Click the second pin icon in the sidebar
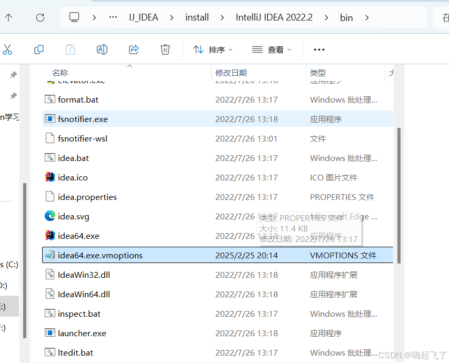This screenshot has width=449, height=363. 14,96
